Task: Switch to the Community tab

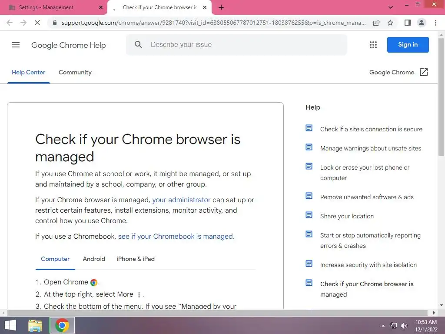Action: point(75,73)
